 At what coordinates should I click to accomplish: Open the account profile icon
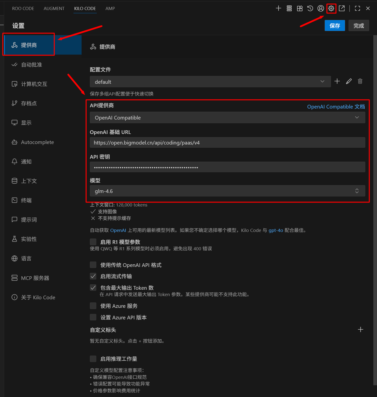tap(321, 8)
